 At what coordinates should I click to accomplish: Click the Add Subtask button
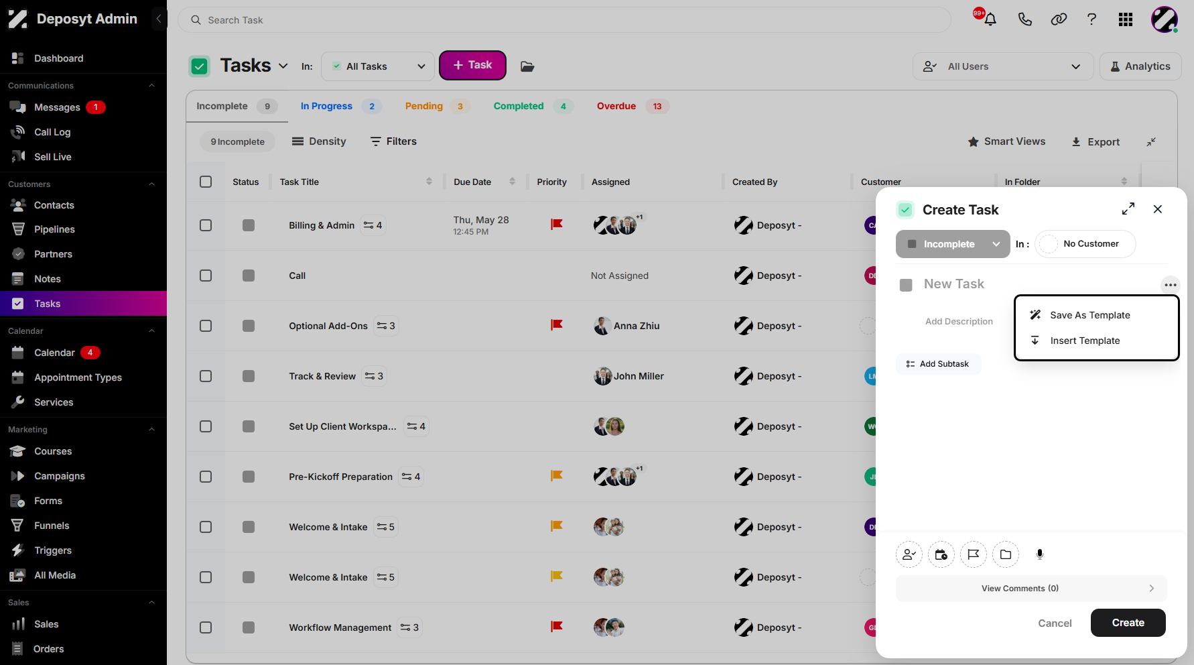click(x=938, y=364)
